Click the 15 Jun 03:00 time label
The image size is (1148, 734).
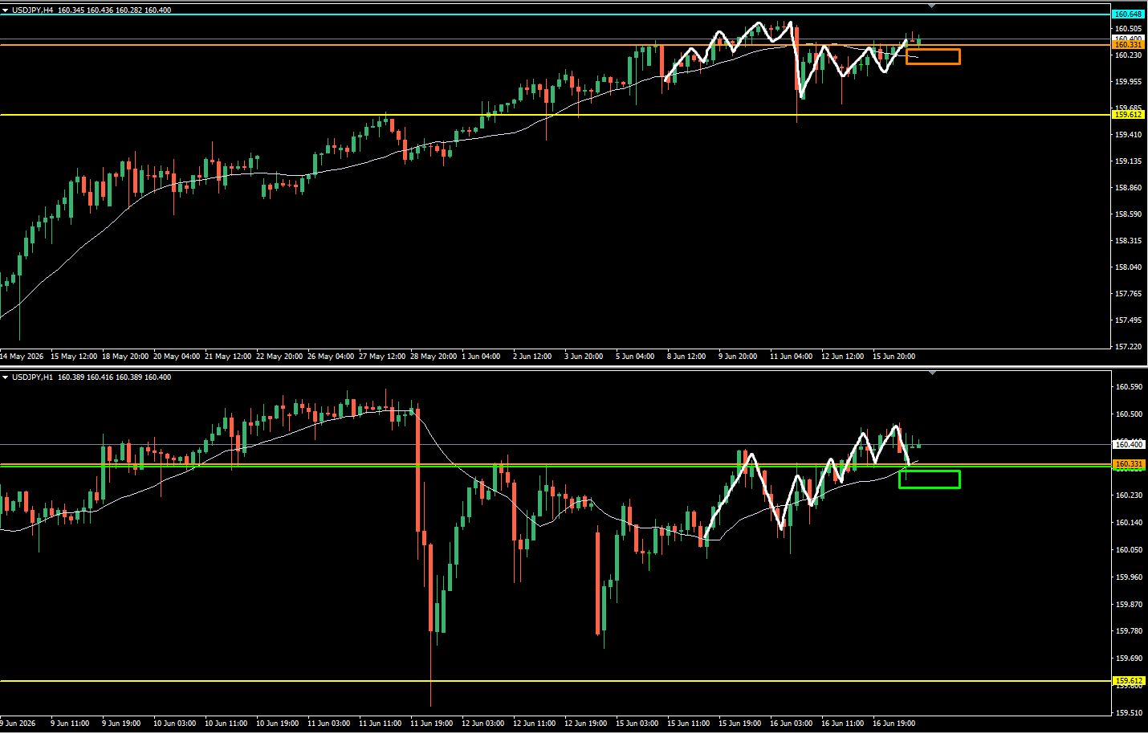pos(637,724)
